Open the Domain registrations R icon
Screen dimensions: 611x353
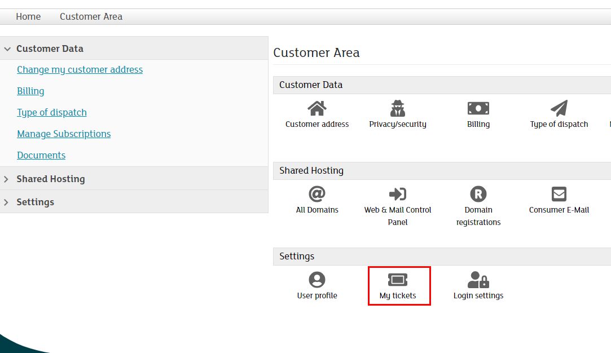pos(478,194)
